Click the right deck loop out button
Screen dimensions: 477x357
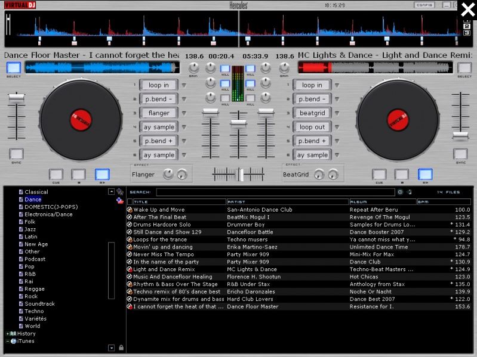(312, 127)
